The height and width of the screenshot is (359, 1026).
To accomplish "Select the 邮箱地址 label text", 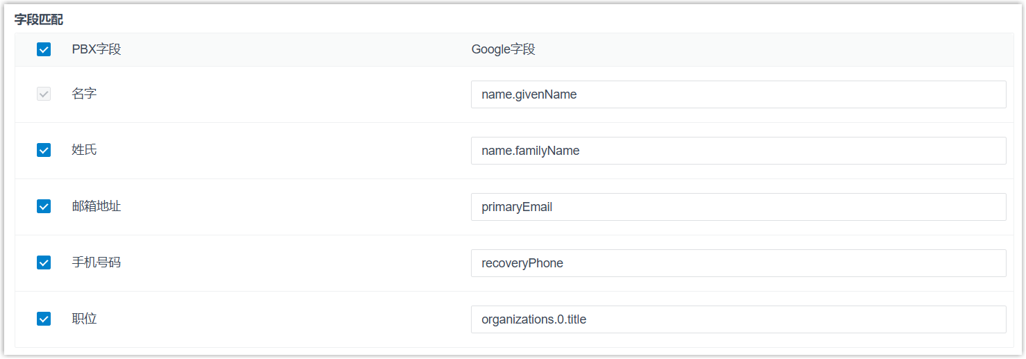I will click(97, 206).
